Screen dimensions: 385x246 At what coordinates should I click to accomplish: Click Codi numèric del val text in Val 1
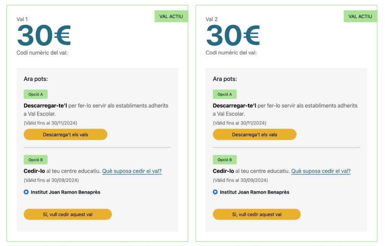(x=42, y=53)
